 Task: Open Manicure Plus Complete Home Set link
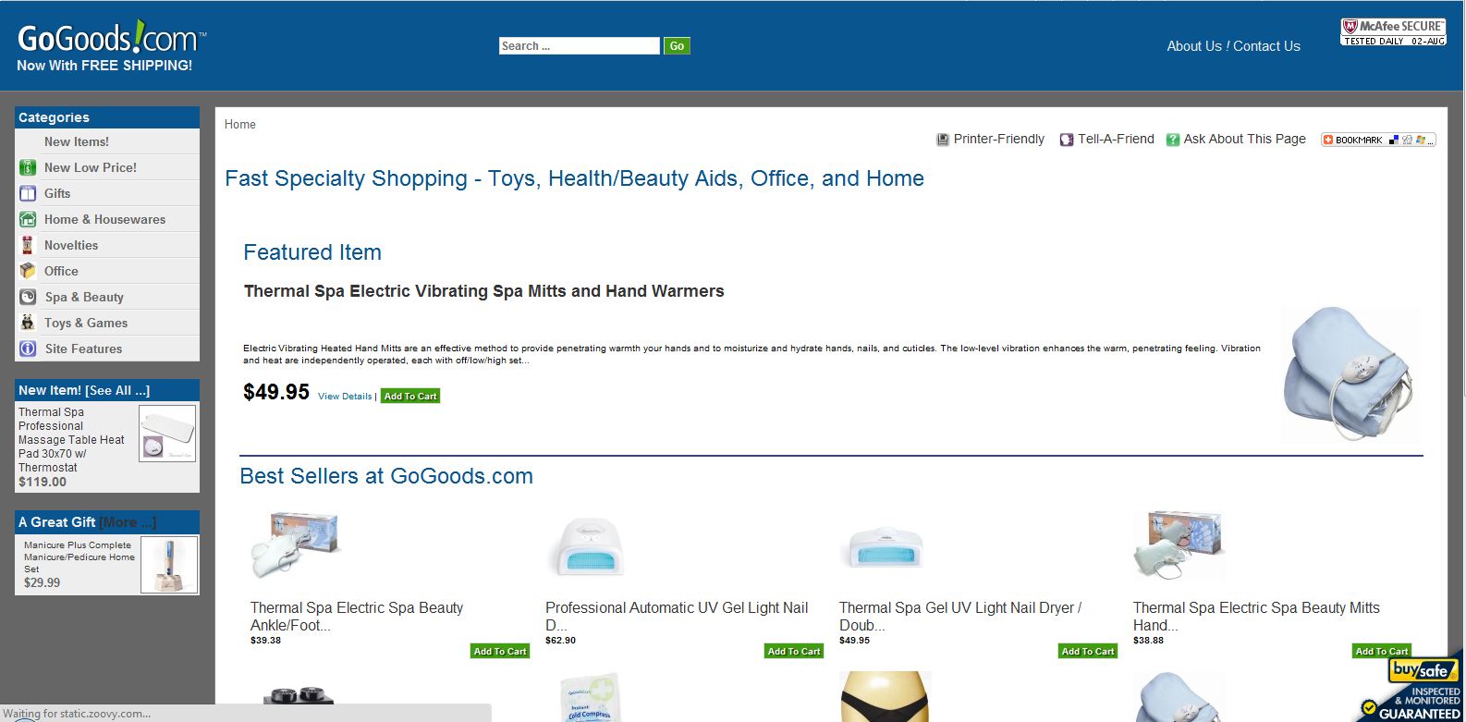pyautogui.click(x=79, y=557)
